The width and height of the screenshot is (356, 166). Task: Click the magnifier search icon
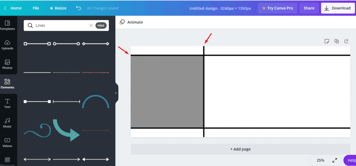tap(30, 26)
